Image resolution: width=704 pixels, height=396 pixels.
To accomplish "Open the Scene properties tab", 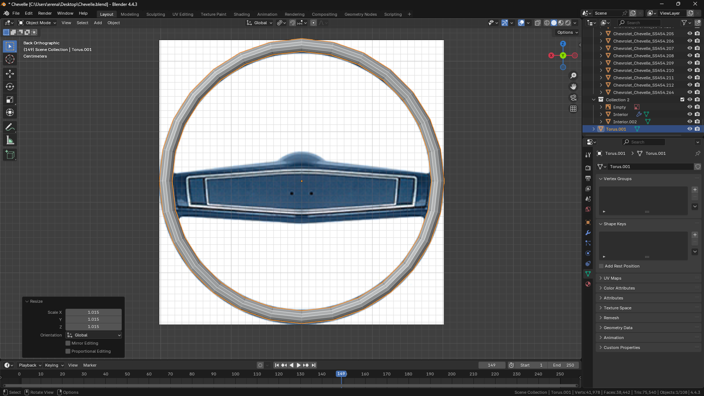I will coord(588,199).
